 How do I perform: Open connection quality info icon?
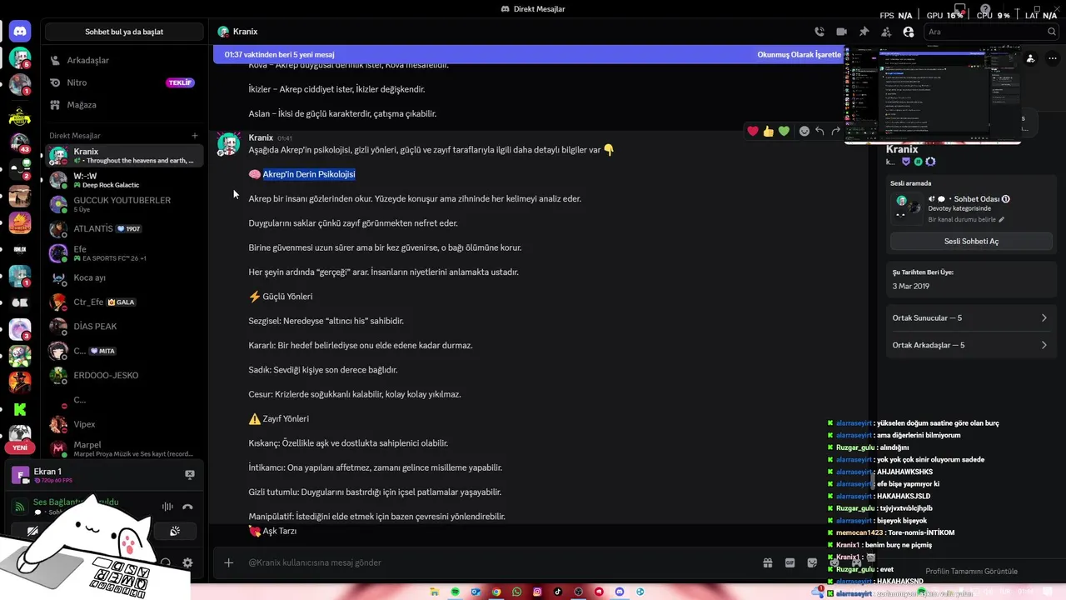pyautogui.click(x=20, y=506)
